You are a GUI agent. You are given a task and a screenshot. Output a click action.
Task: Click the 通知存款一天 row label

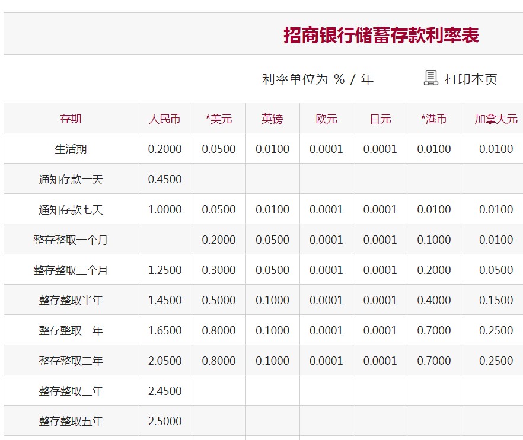(71, 180)
